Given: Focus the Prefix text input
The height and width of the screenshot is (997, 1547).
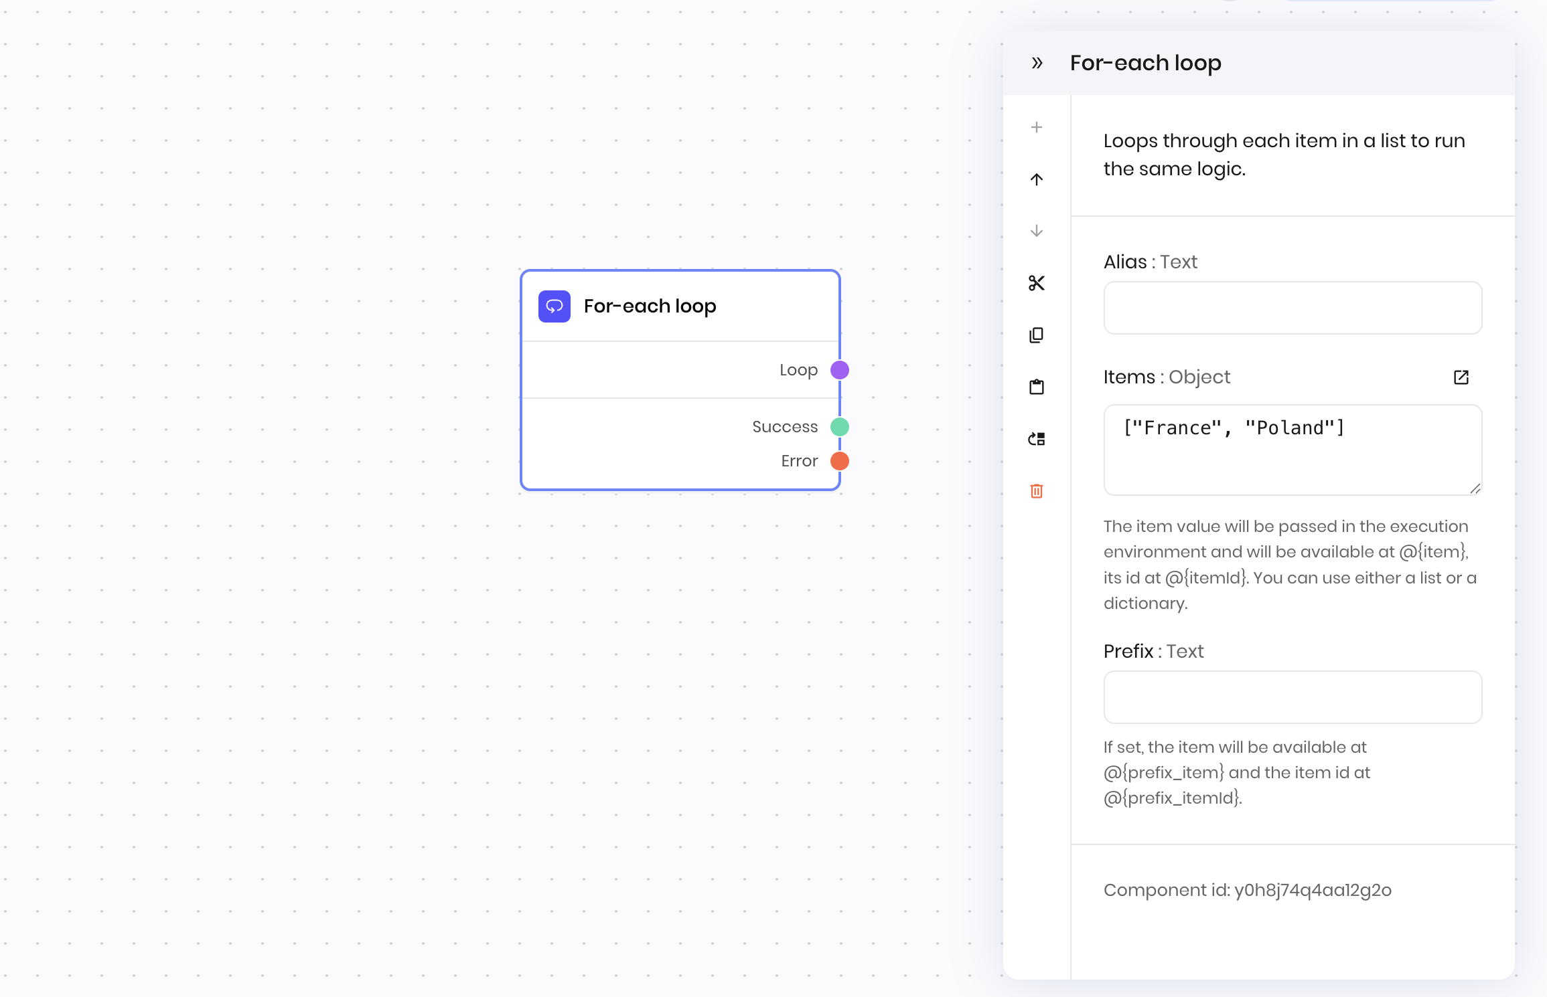Looking at the screenshot, I should click(1293, 697).
